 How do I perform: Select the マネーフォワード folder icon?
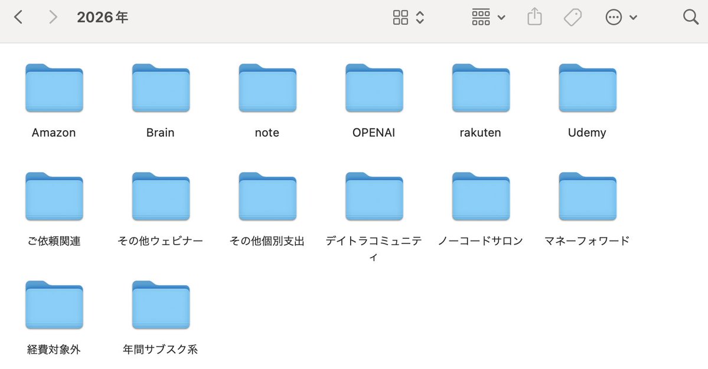[x=588, y=196]
